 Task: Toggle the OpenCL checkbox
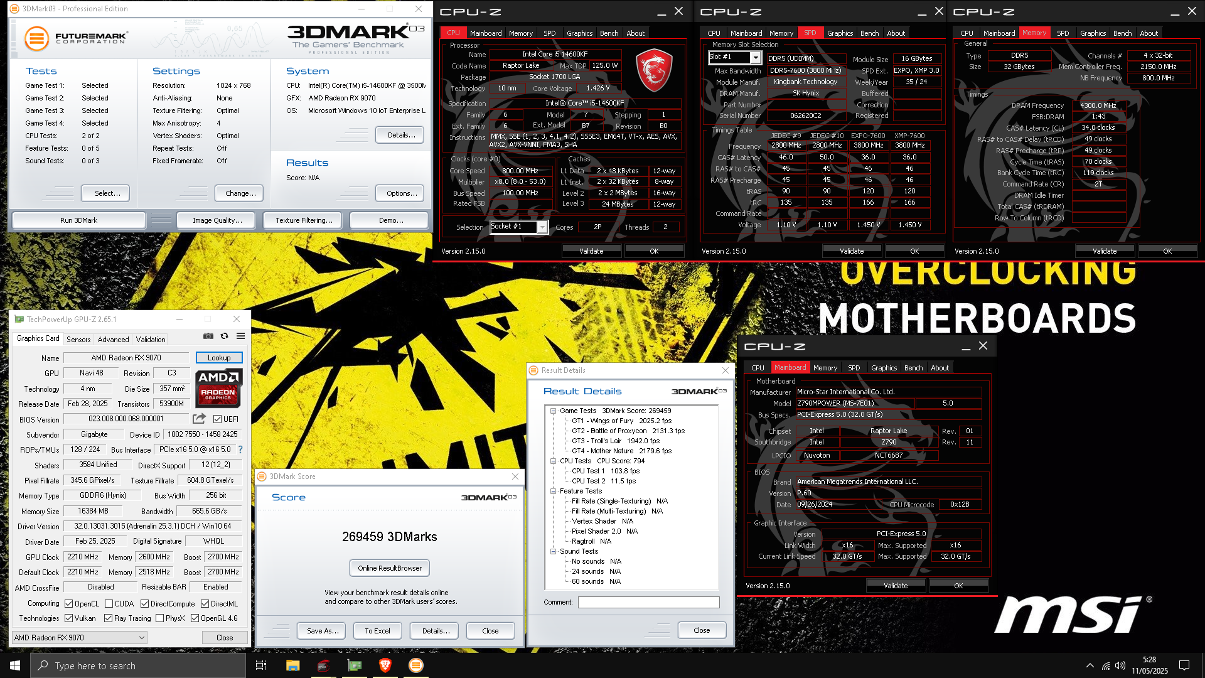pyautogui.click(x=69, y=604)
